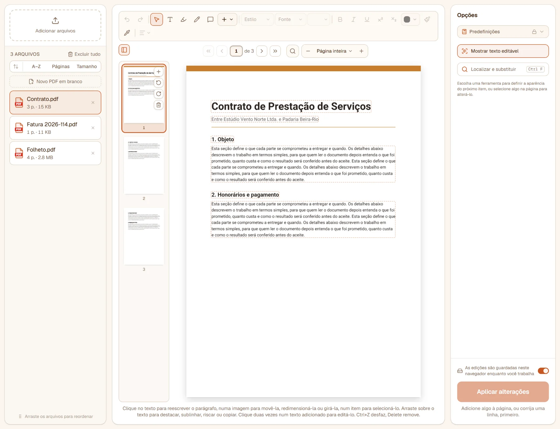Viewport: 560px width, 429px height.
Task: Open the text color swatch
Action: click(x=410, y=19)
